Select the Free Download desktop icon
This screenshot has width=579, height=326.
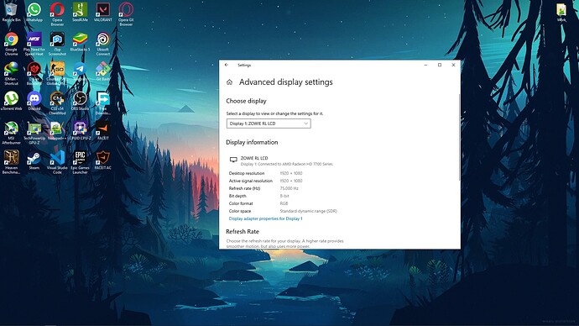point(103,103)
